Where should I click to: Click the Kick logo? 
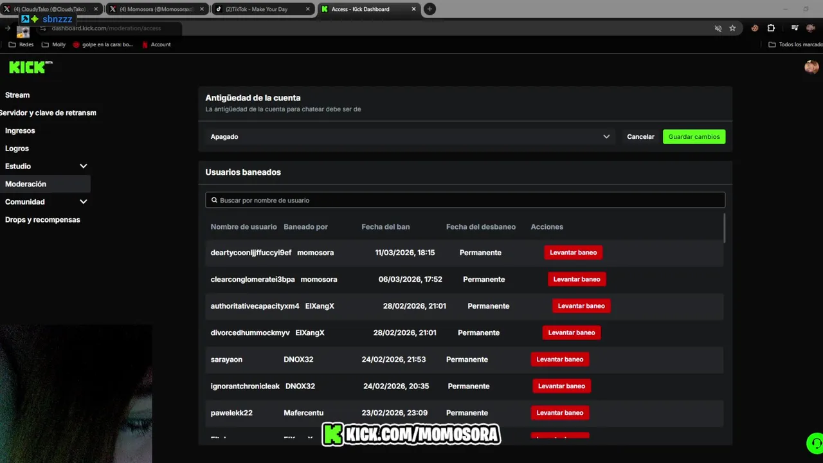point(30,67)
